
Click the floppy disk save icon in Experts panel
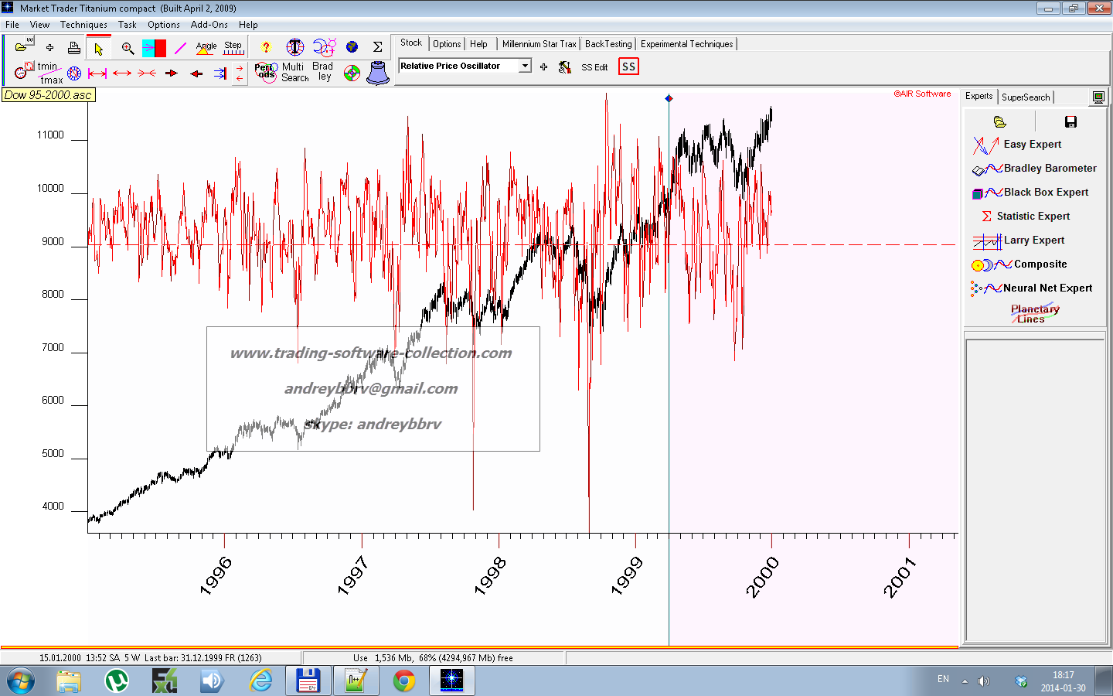click(1070, 121)
